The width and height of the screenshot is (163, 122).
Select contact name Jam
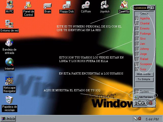click(143, 44)
